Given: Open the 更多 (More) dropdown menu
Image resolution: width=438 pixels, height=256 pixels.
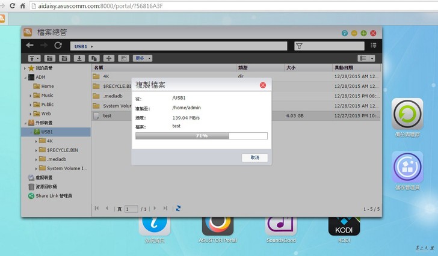Looking at the screenshot, I should 143,58.
